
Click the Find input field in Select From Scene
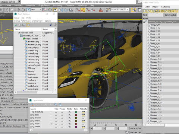pos(156,15)
